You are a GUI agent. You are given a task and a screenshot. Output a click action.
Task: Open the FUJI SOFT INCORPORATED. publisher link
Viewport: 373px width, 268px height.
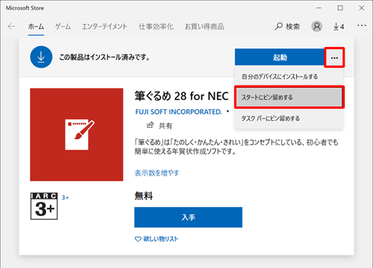[x=178, y=112]
